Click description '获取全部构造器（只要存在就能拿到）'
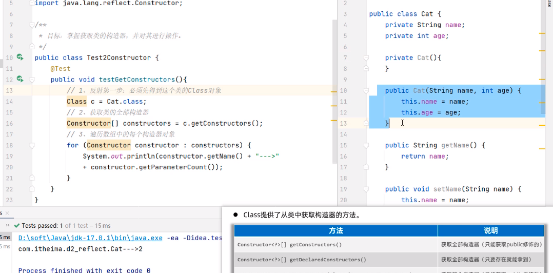 click(486, 260)
